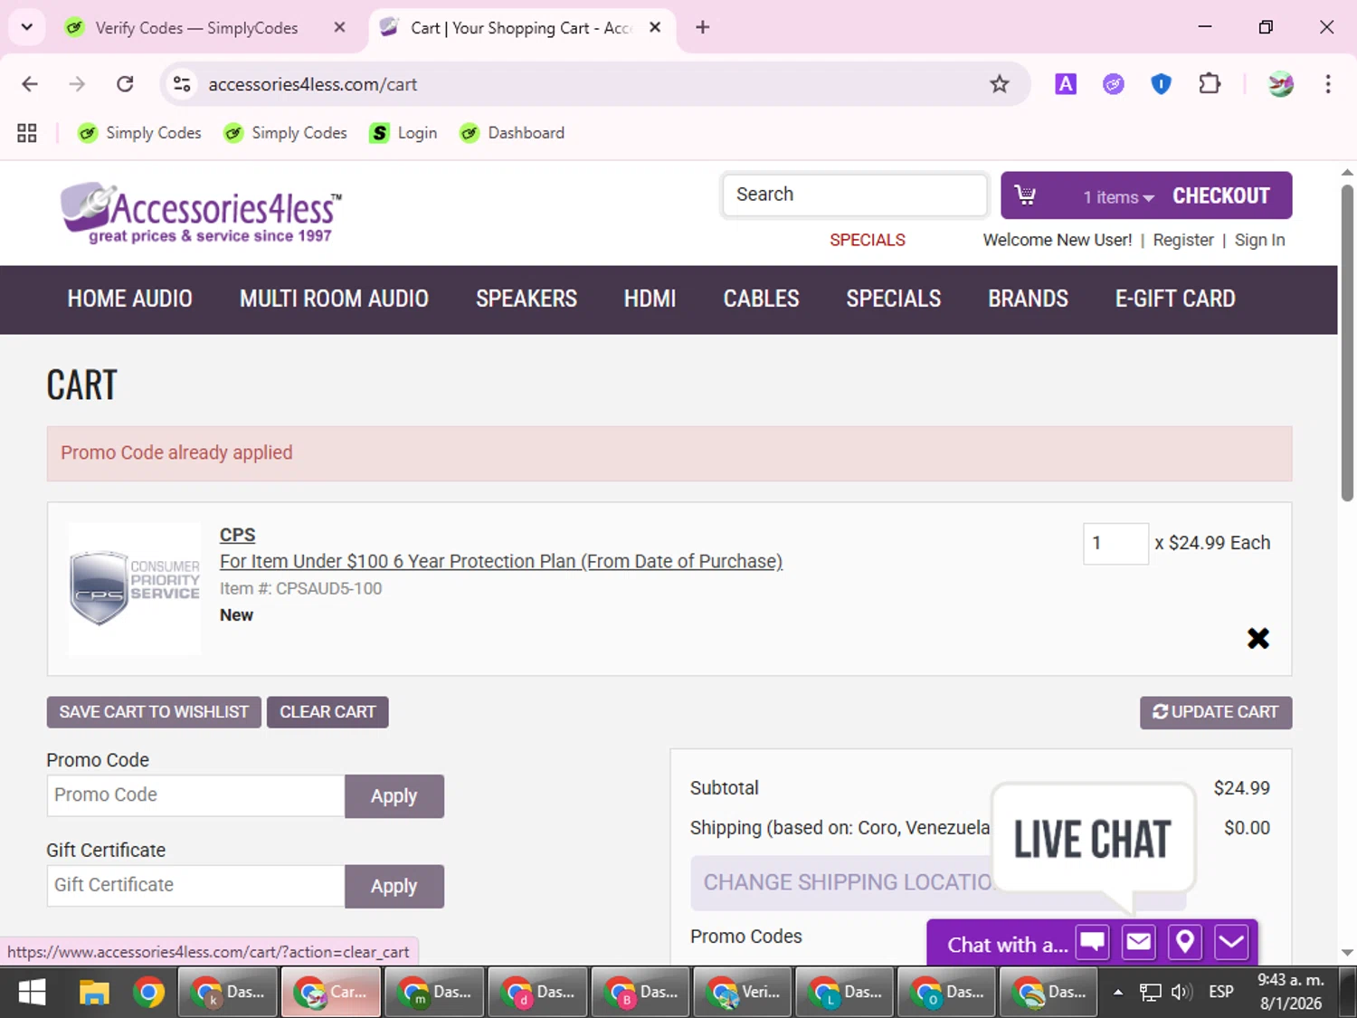Open the apps grid in bookmarks bar

pos(27,133)
